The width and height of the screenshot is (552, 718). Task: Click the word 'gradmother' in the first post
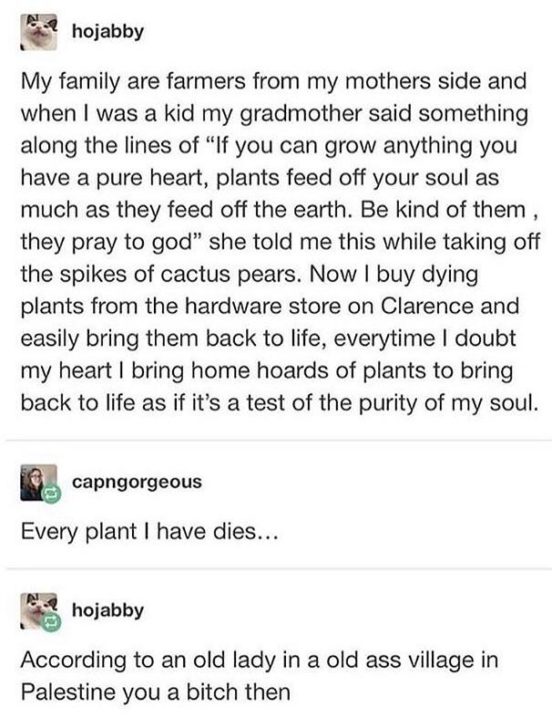click(x=271, y=116)
